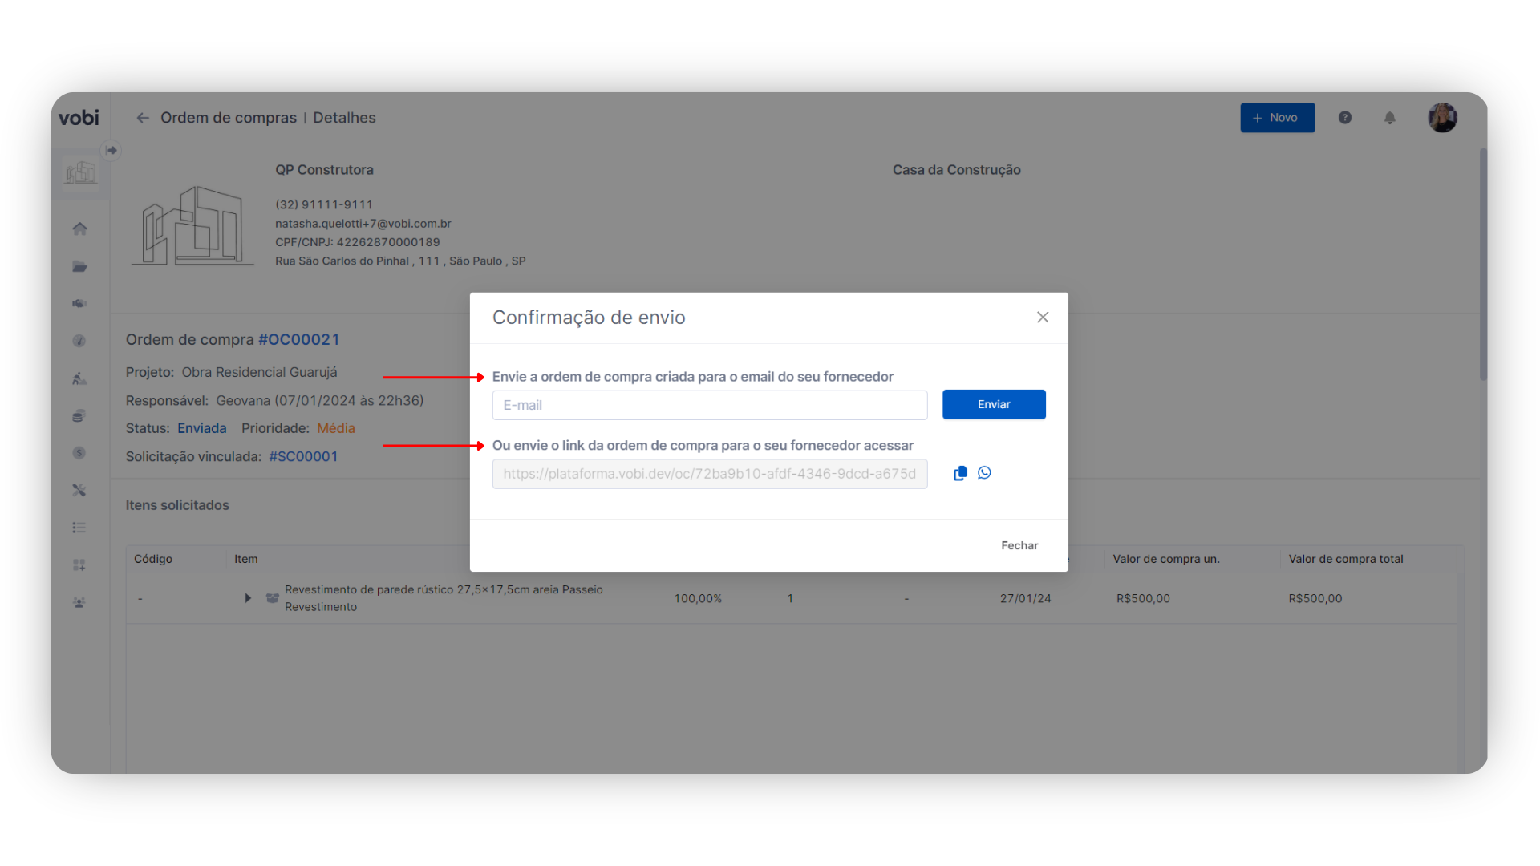Open linked request #SC00001
Image resolution: width=1540 pixels, height=866 pixels.
(303, 456)
